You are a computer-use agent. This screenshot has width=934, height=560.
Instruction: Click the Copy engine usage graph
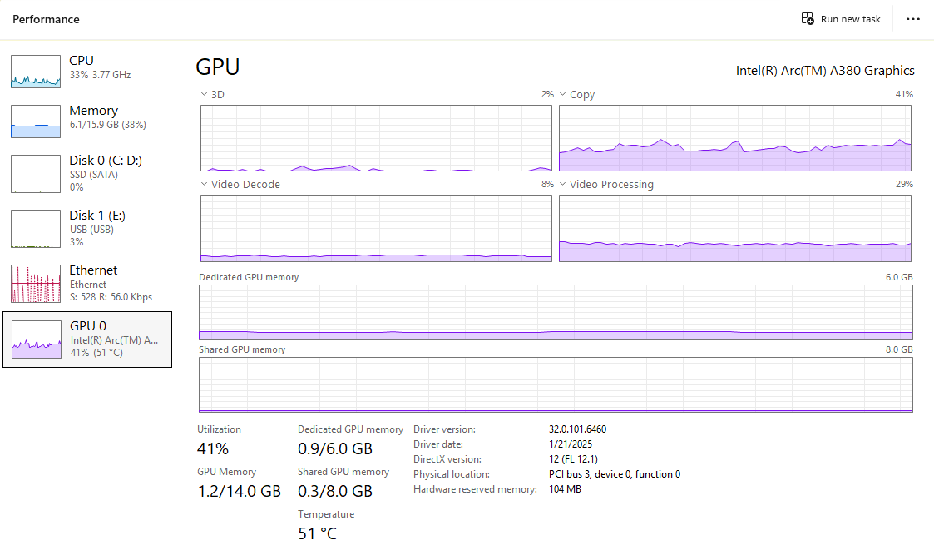point(734,138)
